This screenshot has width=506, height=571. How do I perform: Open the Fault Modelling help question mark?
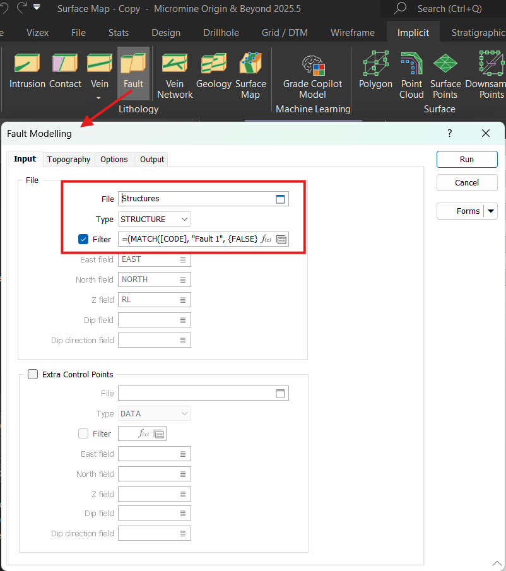(450, 133)
